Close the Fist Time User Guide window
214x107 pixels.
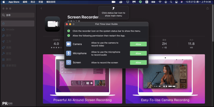67,24
